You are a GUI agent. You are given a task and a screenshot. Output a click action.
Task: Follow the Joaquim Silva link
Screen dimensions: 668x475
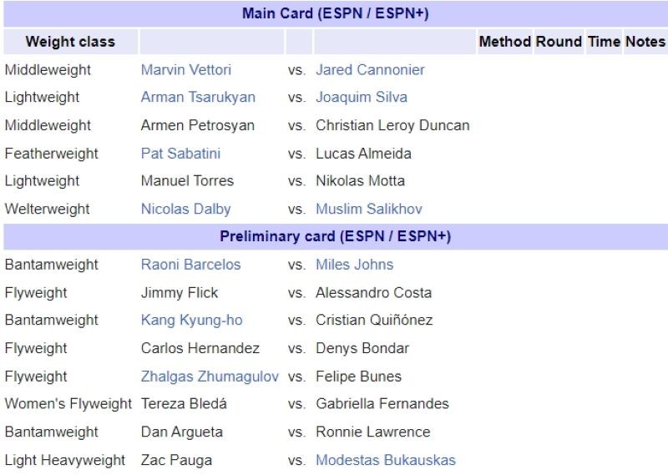[x=361, y=98]
